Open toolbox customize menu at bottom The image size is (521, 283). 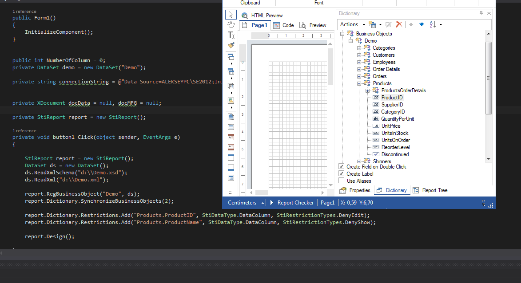(x=230, y=193)
